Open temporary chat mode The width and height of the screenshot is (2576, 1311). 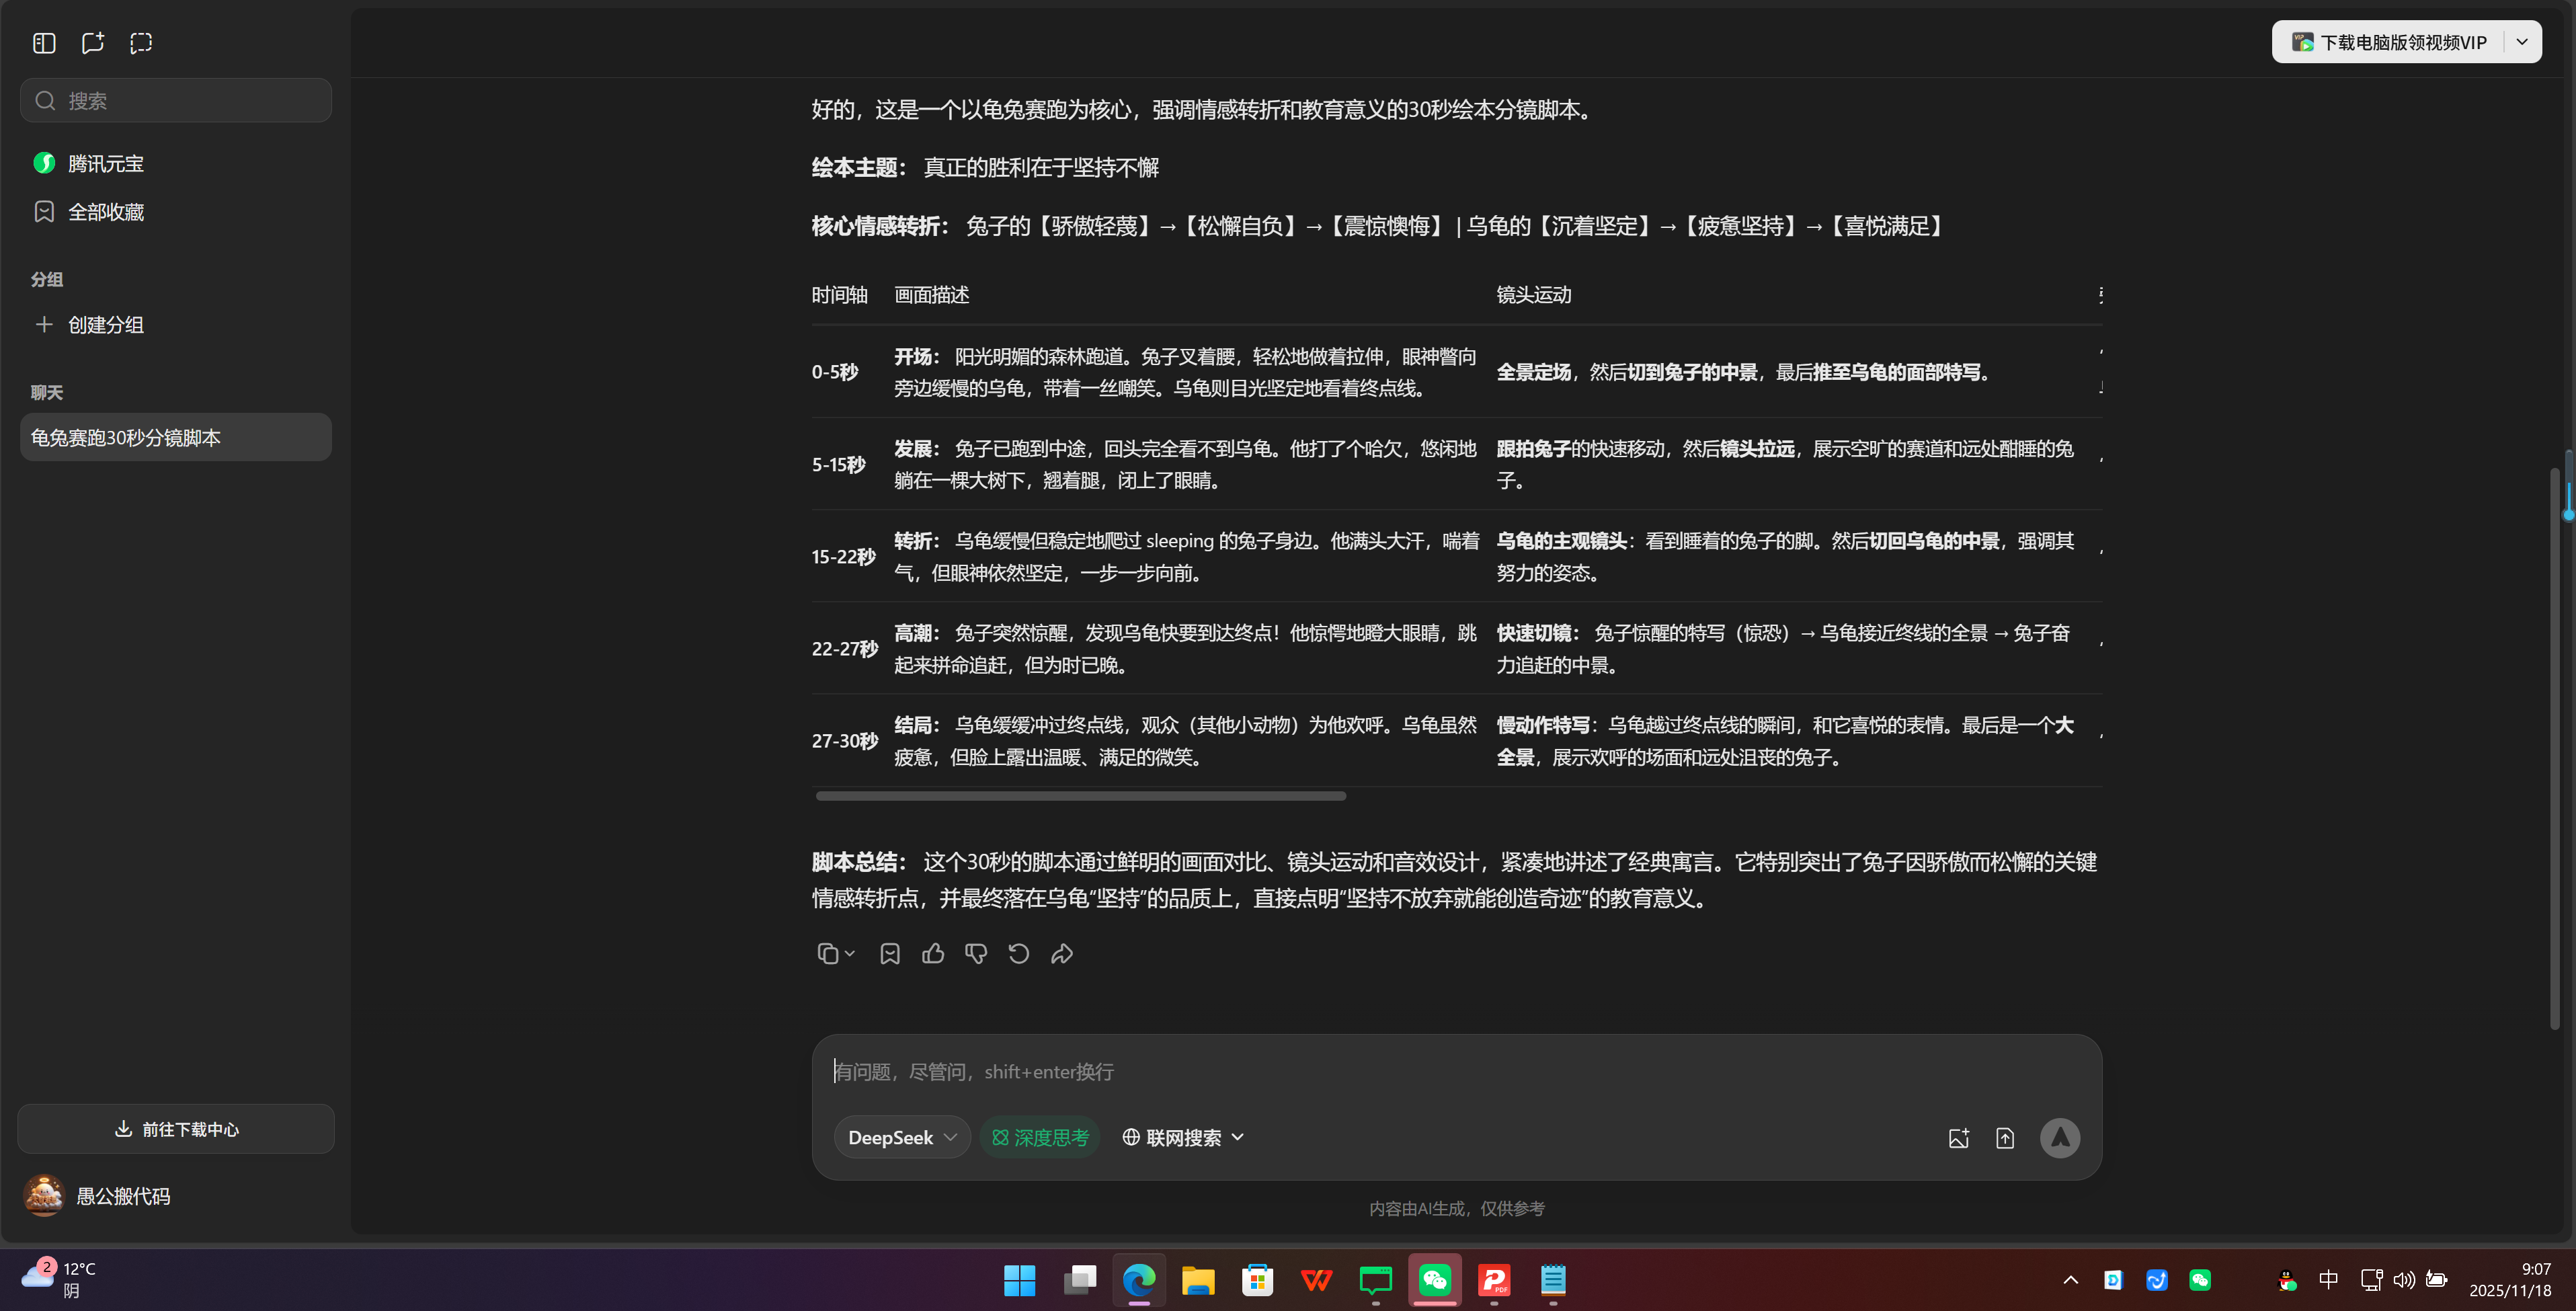tap(141, 43)
